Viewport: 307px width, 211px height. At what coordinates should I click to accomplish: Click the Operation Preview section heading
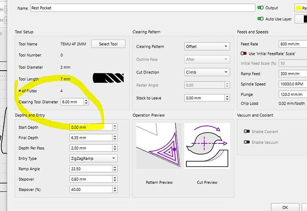[x=149, y=115]
